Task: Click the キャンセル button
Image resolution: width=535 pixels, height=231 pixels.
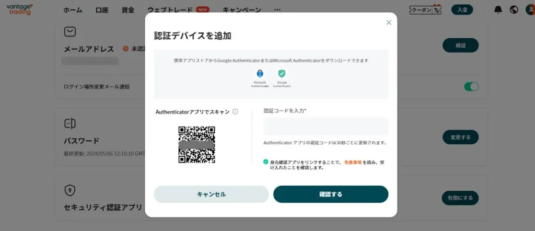Action: 211,194
